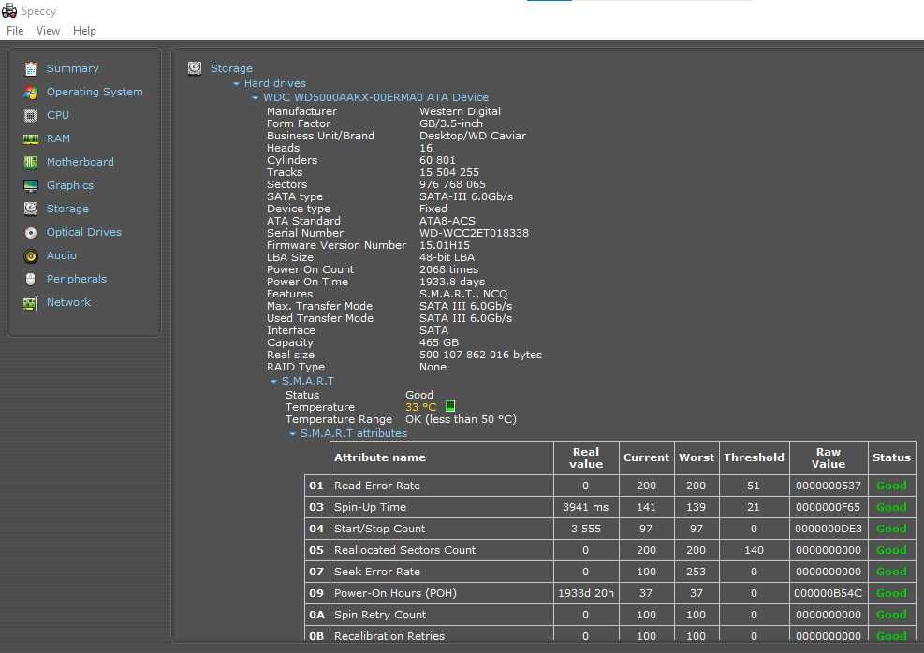Click the 2068 times Power On Count value

pyautogui.click(x=448, y=269)
